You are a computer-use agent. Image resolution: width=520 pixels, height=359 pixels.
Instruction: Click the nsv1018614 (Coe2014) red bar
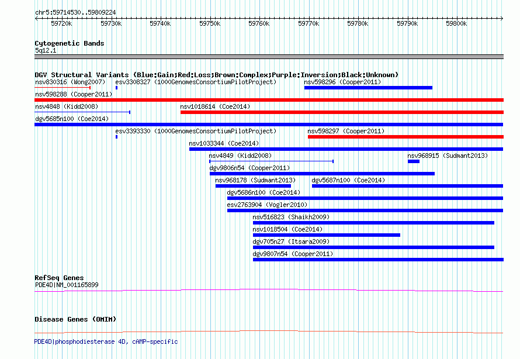[x=342, y=112]
